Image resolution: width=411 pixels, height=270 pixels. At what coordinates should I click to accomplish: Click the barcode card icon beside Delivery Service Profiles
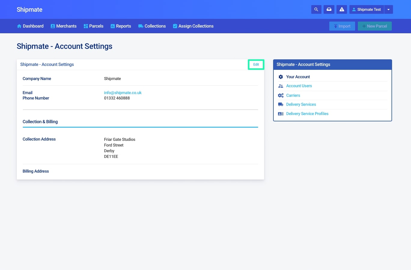point(281,114)
